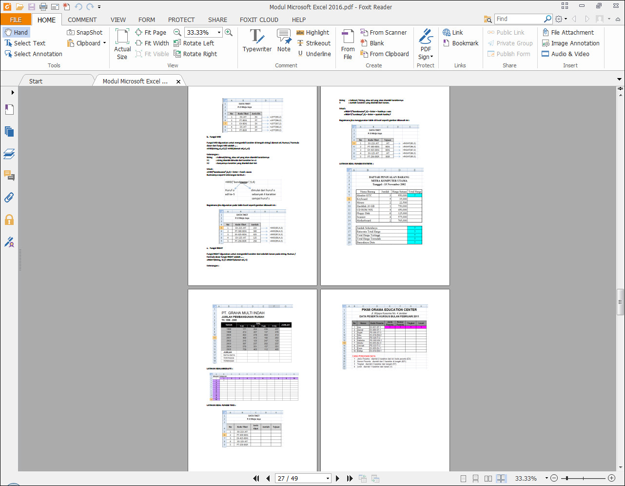Click the zoom out magnifier icon

177,32
